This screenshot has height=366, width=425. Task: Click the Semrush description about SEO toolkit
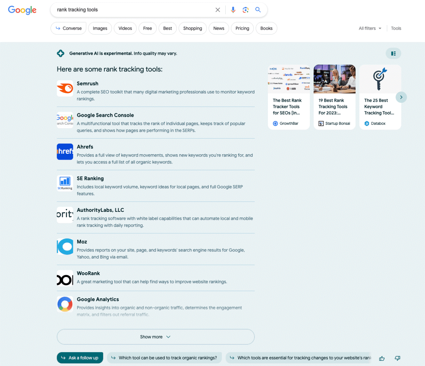tap(166, 95)
